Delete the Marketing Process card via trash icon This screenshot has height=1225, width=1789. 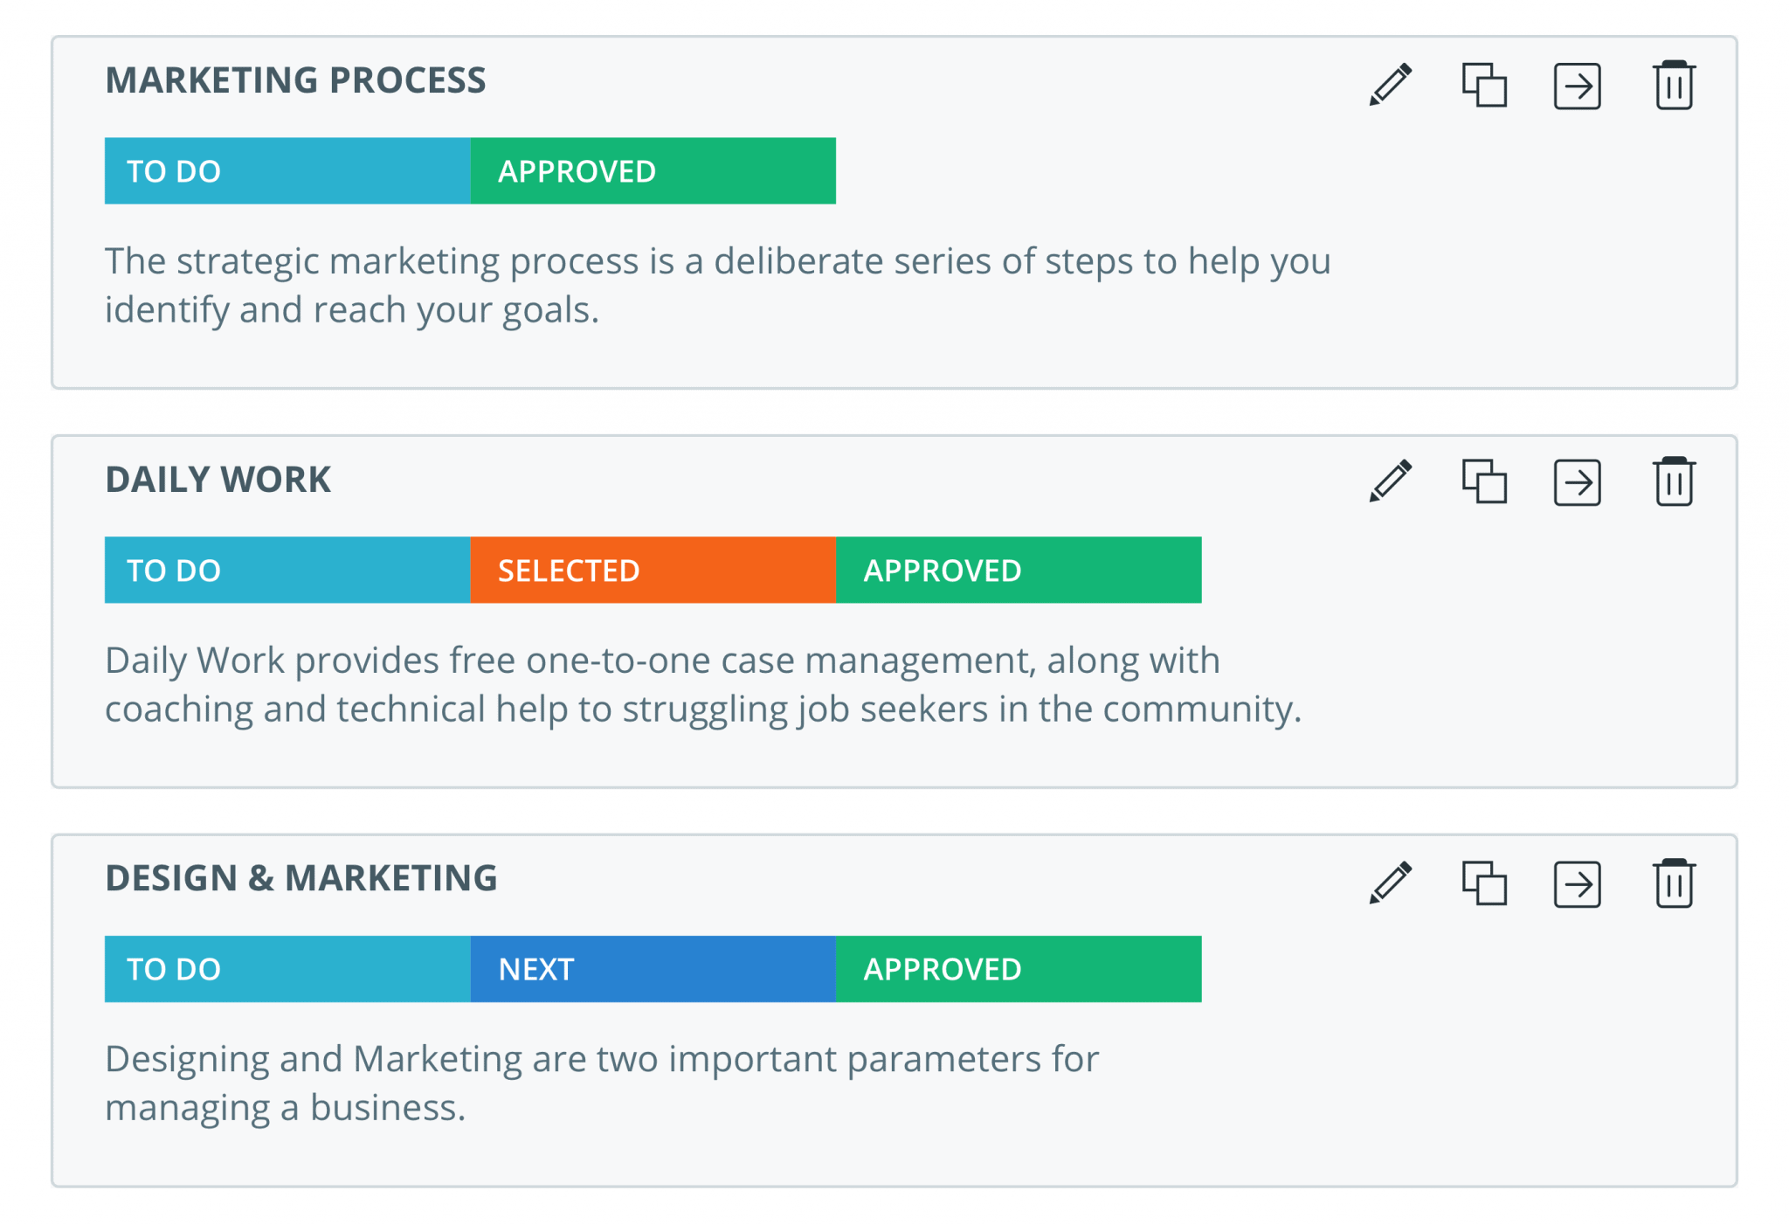pos(1675,85)
